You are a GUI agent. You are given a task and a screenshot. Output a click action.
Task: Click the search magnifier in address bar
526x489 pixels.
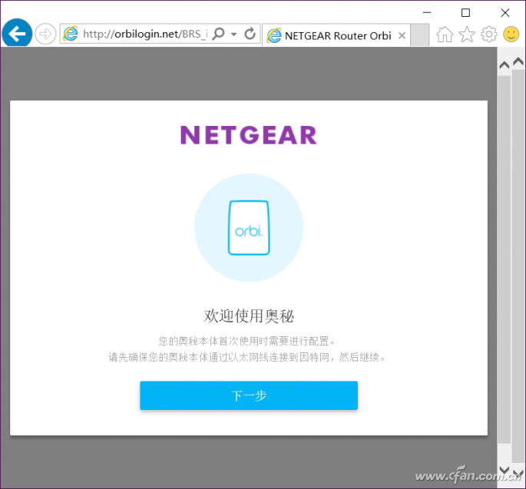(x=218, y=34)
